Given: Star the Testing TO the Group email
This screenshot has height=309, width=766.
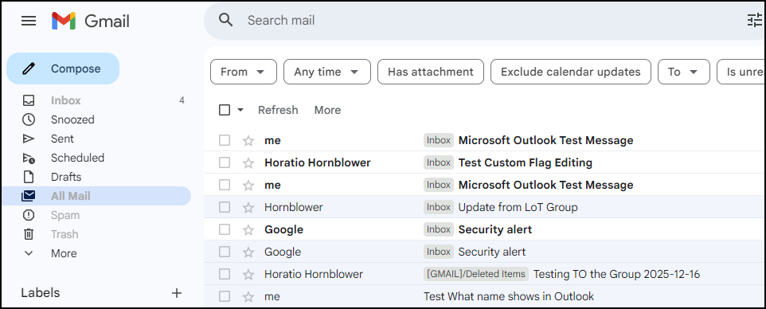Looking at the screenshot, I should point(248,274).
